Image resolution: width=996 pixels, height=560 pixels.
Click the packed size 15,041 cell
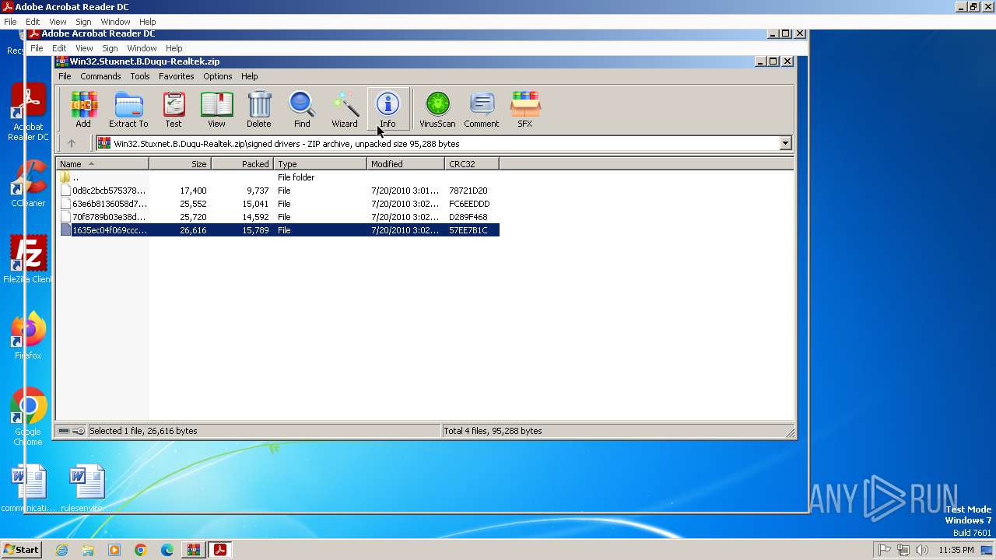[x=255, y=204]
